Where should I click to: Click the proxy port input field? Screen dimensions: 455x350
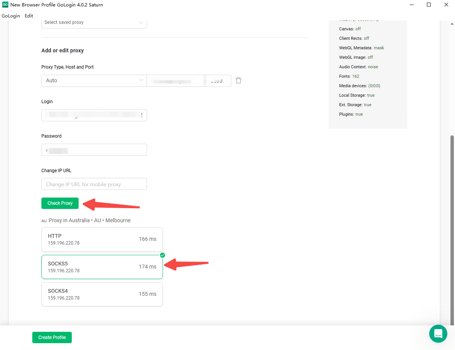click(x=219, y=81)
